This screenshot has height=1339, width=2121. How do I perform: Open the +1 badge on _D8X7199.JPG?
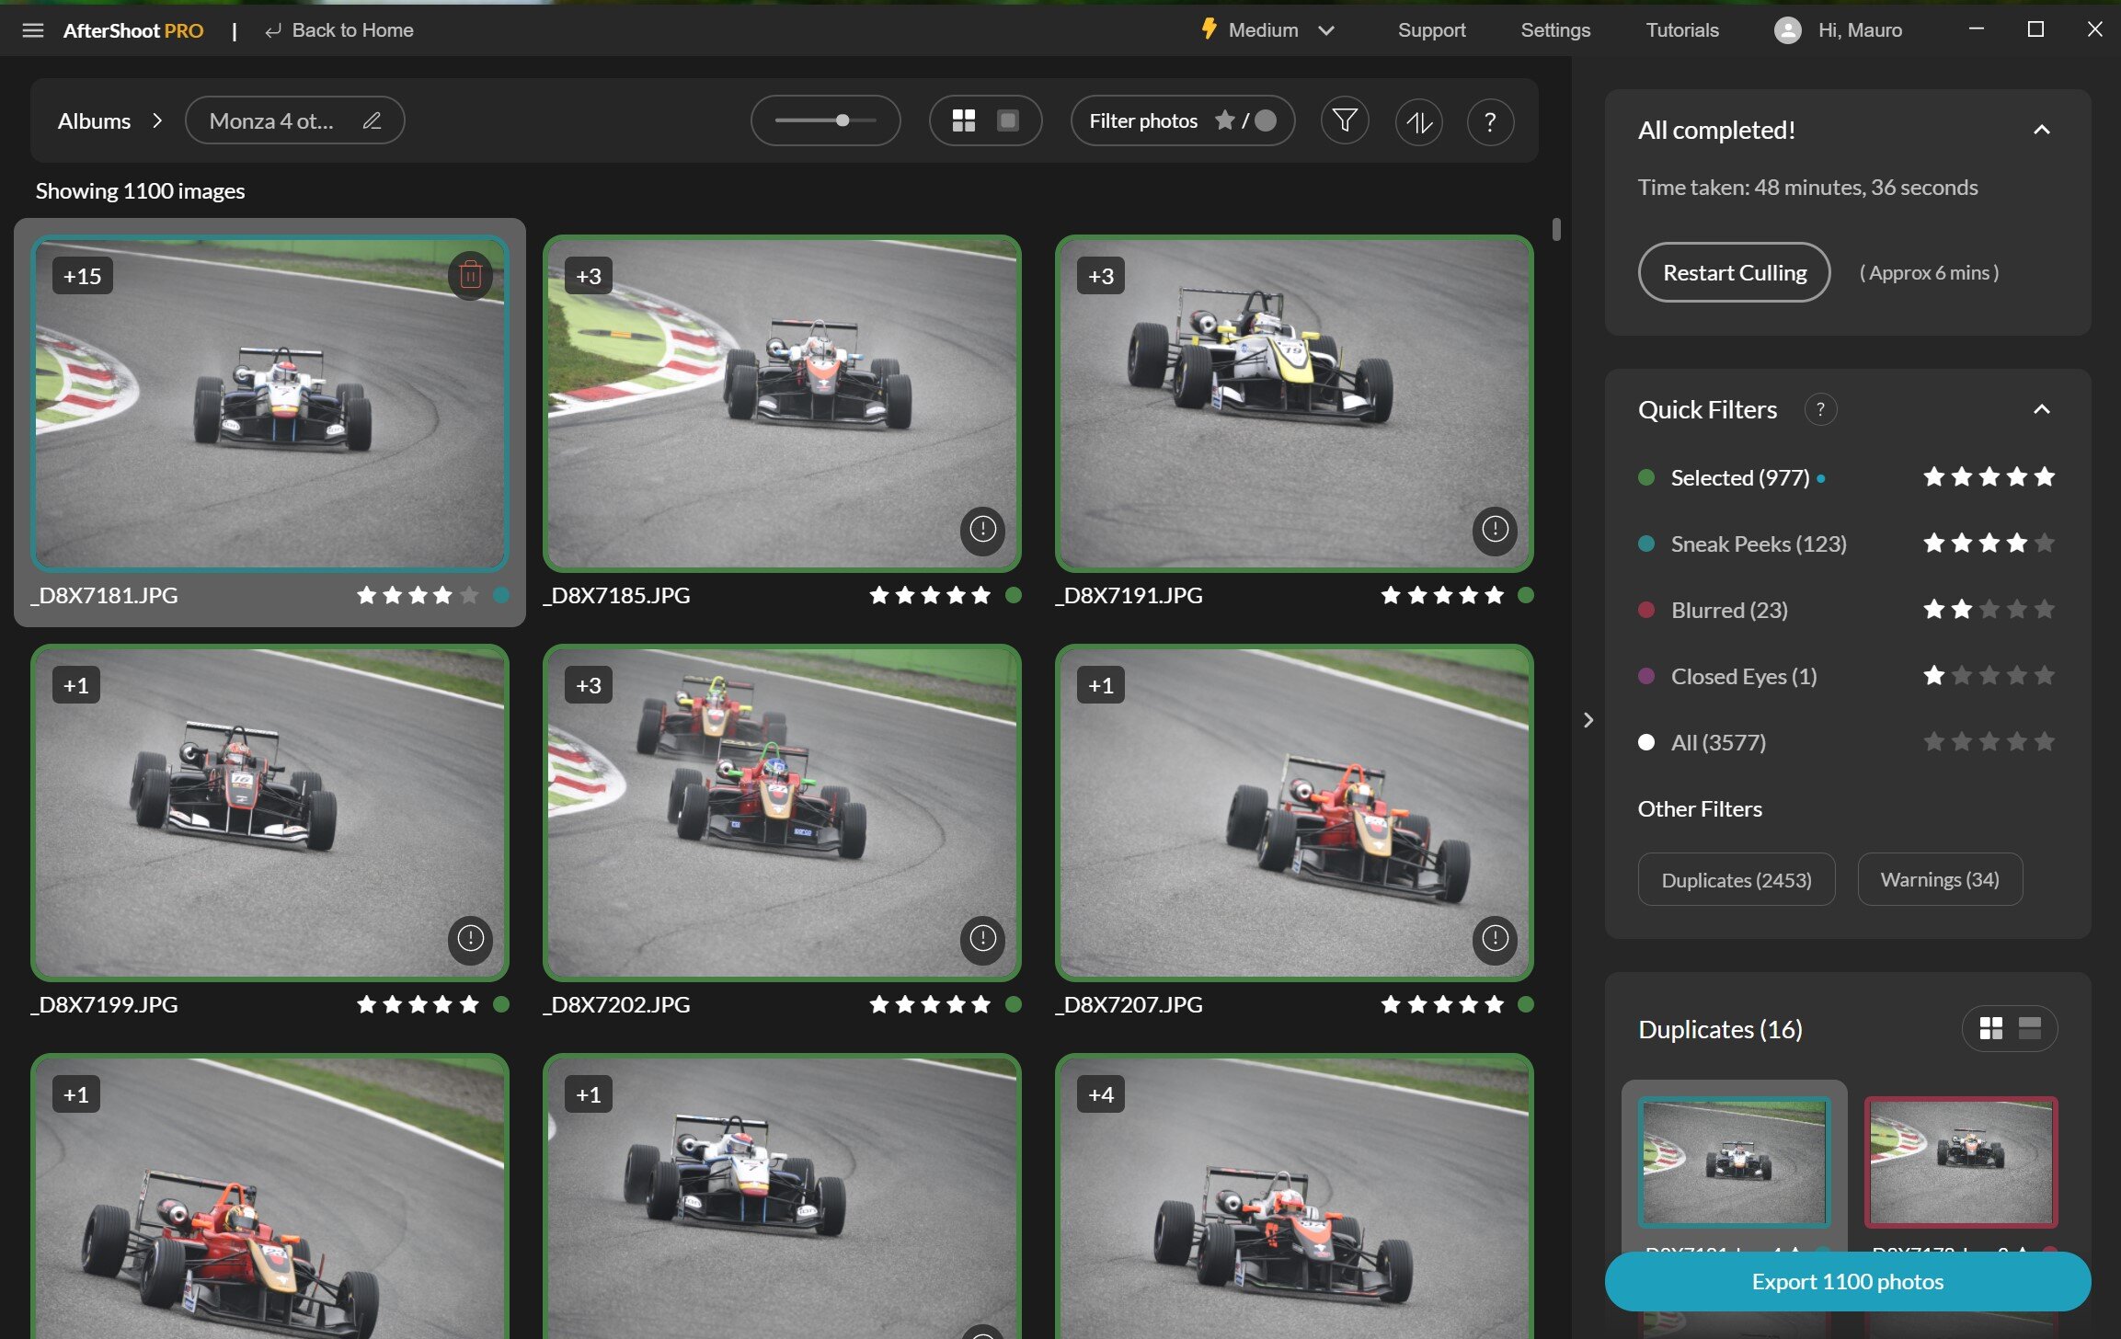pyautogui.click(x=76, y=685)
